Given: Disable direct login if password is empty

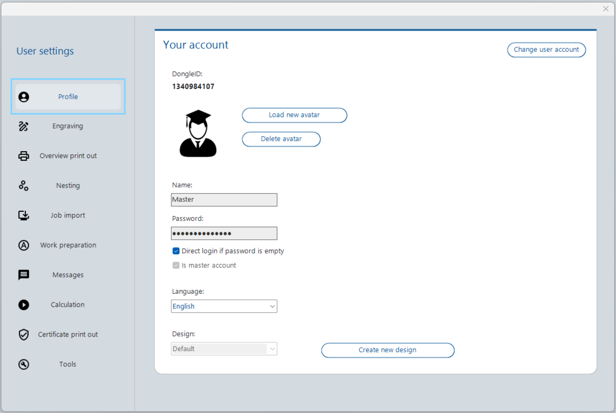Looking at the screenshot, I should pyautogui.click(x=176, y=251).
